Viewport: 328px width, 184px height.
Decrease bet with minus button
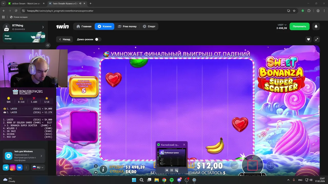[x=234, y=165]
